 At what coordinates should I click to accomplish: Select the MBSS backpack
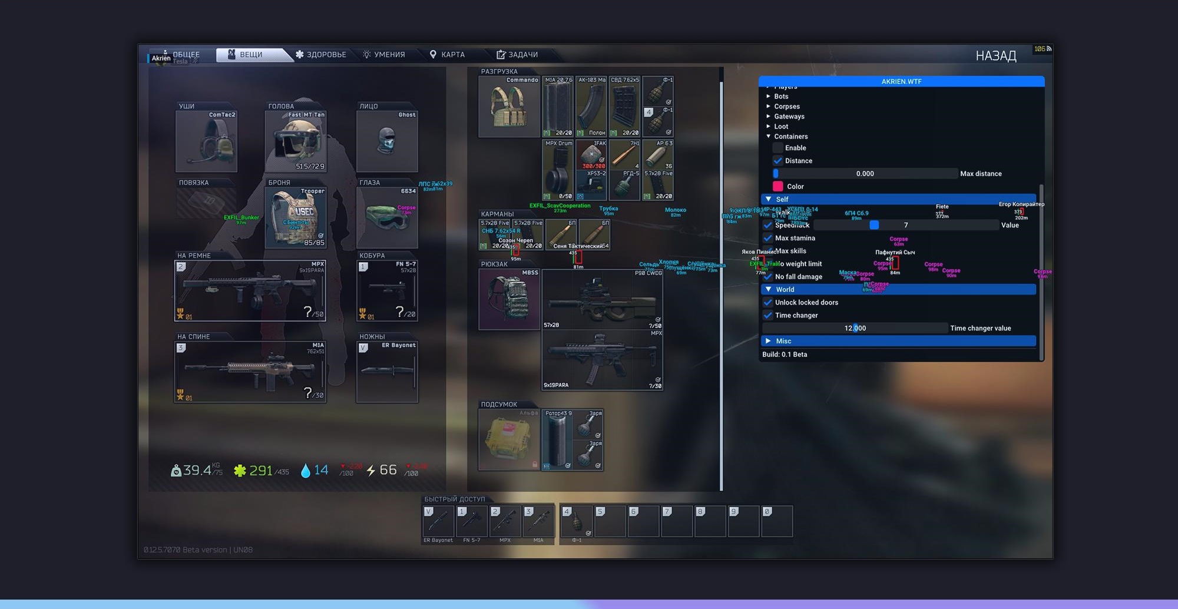click(509, 299)
